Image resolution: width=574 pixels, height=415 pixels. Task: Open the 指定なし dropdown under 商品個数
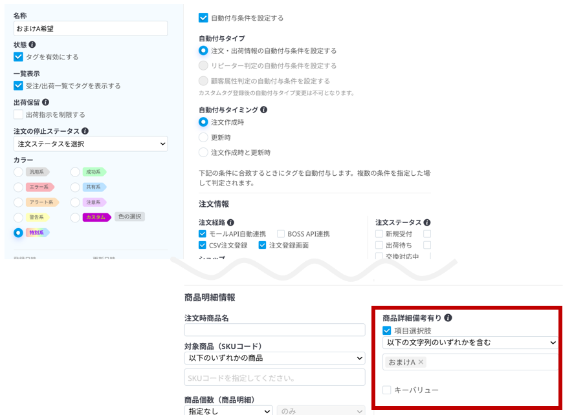coord(228,410)
